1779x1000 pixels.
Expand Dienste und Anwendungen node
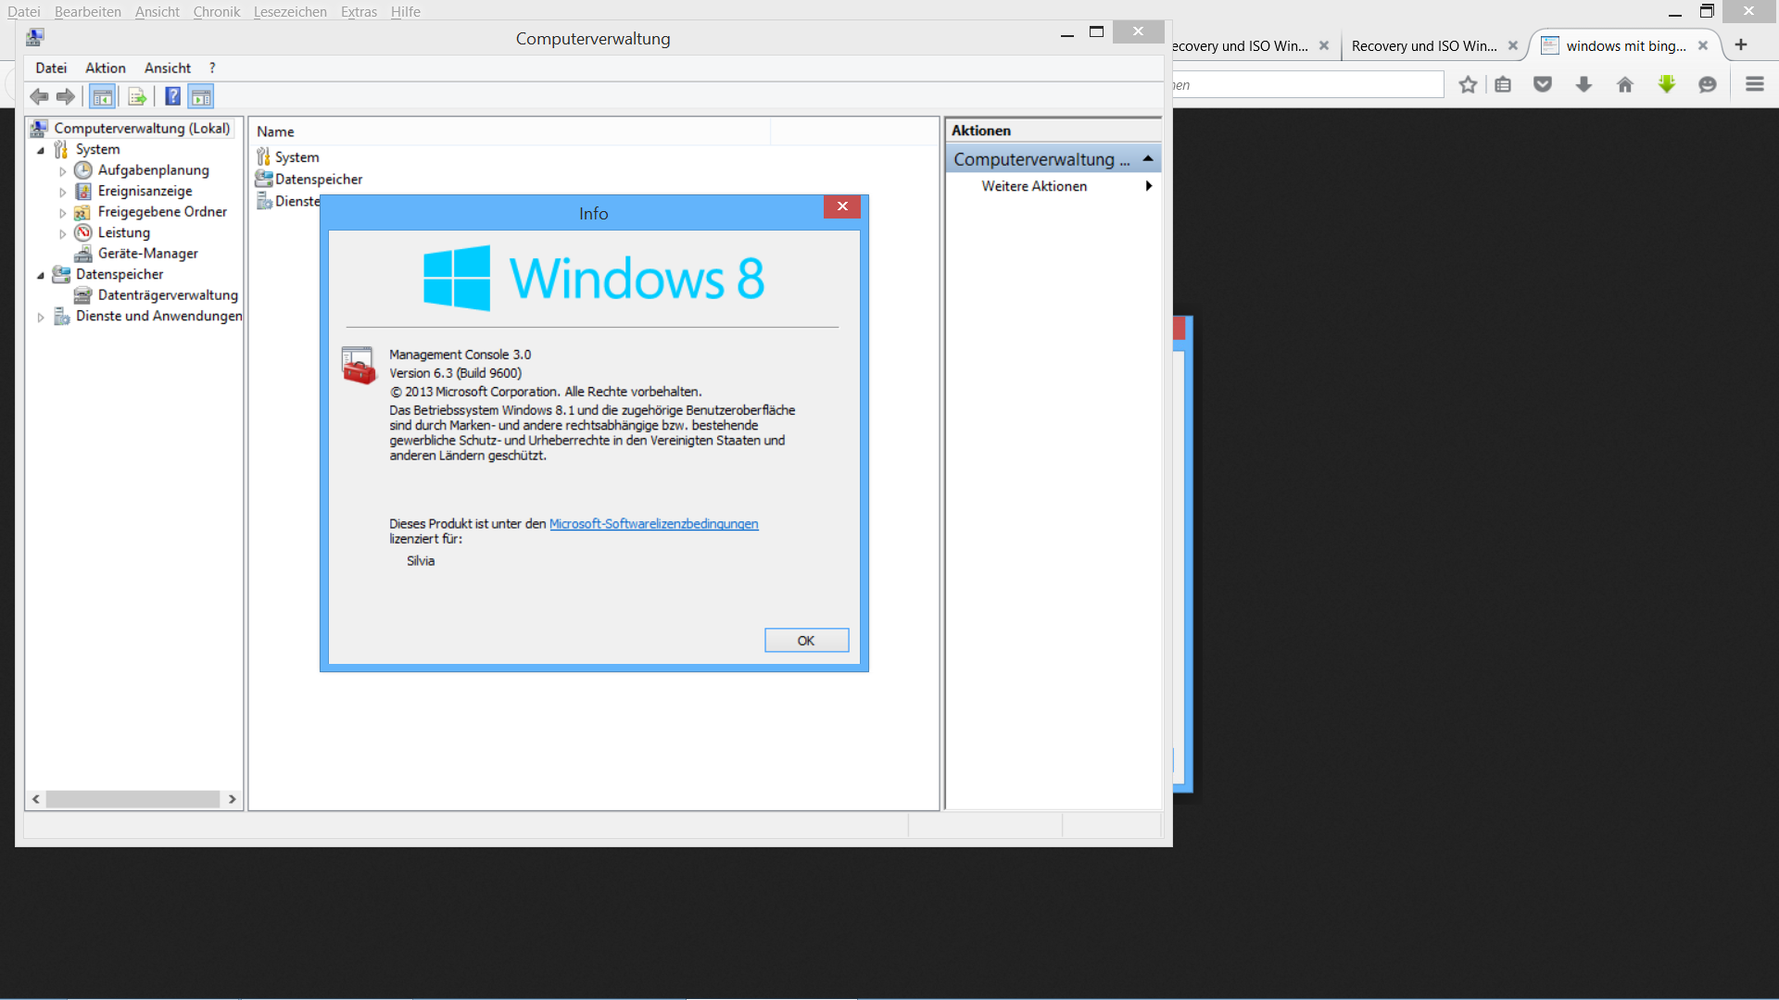[x=41, y=317]
